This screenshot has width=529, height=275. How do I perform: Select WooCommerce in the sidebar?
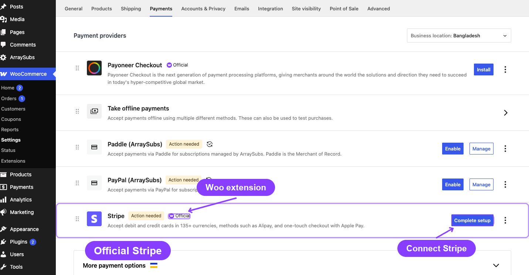(x=28, y=74)
